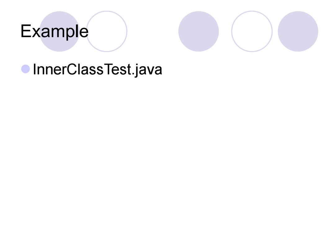Viewport: 335px width, 251px height.
Task: Click the letter 'x' in the 'Example' title
Action: point(36,33)
